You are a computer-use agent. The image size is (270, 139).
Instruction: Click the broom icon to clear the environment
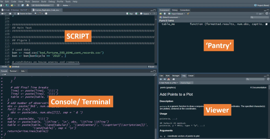pyautogui.click(x=188, y=13)
